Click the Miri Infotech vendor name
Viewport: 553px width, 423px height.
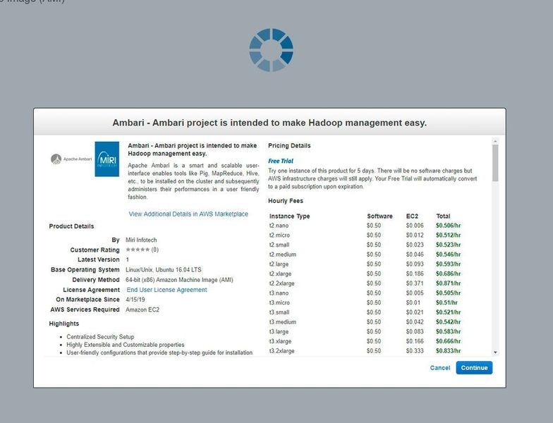(x=141, y=240)
